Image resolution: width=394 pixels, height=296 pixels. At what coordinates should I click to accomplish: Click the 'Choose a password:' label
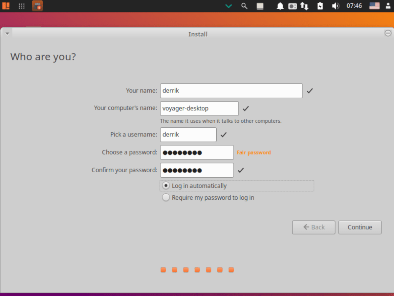coord(130,153)
